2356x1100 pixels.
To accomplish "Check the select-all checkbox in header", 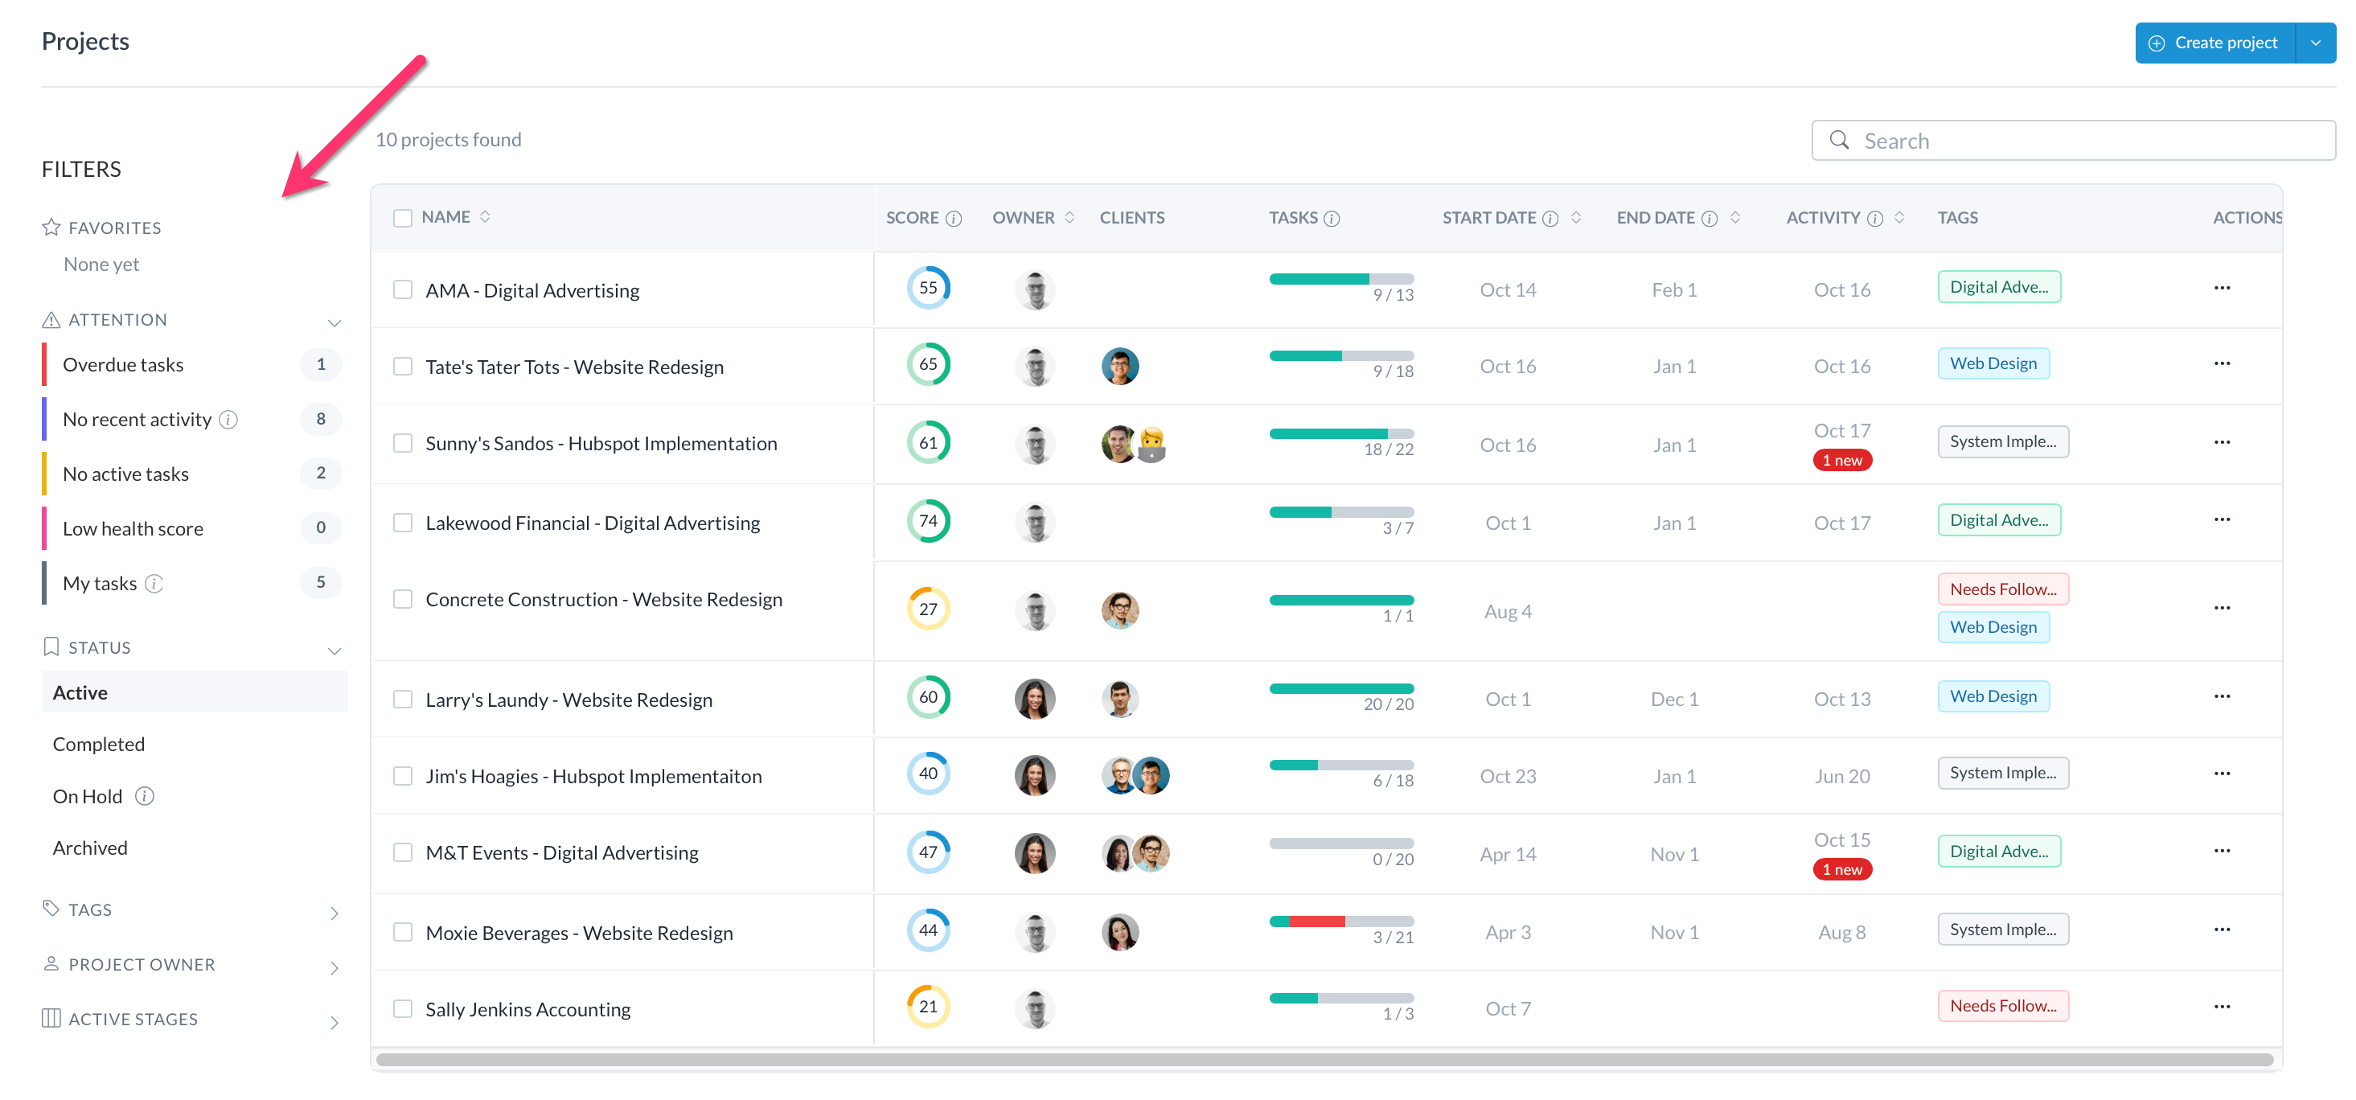I will click(402, 218).
